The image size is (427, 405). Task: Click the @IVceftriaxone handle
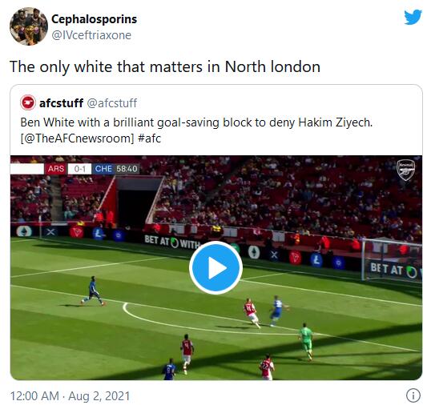point(91,35)
